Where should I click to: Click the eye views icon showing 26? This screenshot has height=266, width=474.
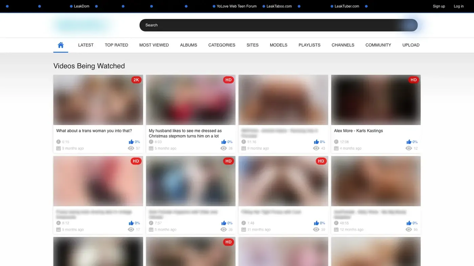pos(223,148)
